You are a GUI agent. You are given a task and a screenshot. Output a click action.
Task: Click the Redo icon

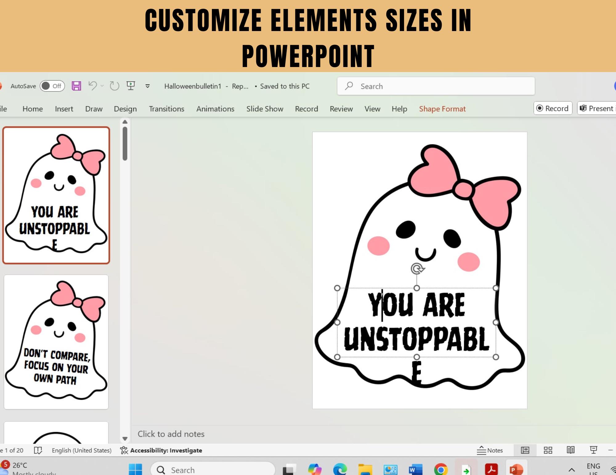(115, 86)
